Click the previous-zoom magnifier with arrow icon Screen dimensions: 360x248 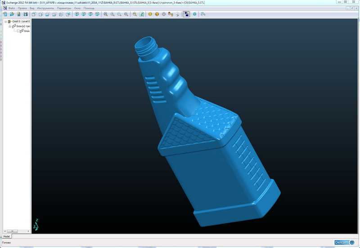pyautogui.click(x=135, y=14)
